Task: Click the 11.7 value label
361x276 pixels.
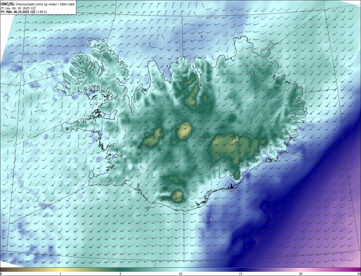Action: (x=235, y=11)
